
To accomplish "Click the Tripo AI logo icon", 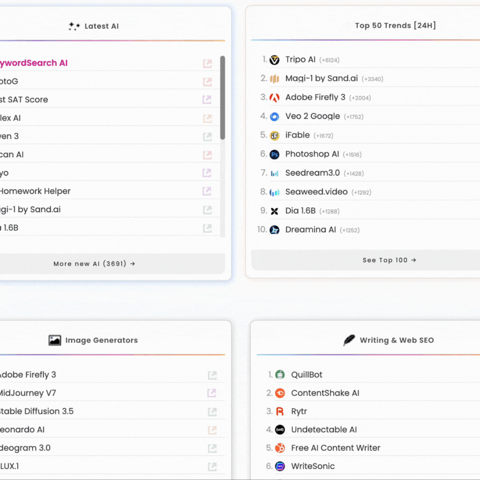I will pos(274,60).
